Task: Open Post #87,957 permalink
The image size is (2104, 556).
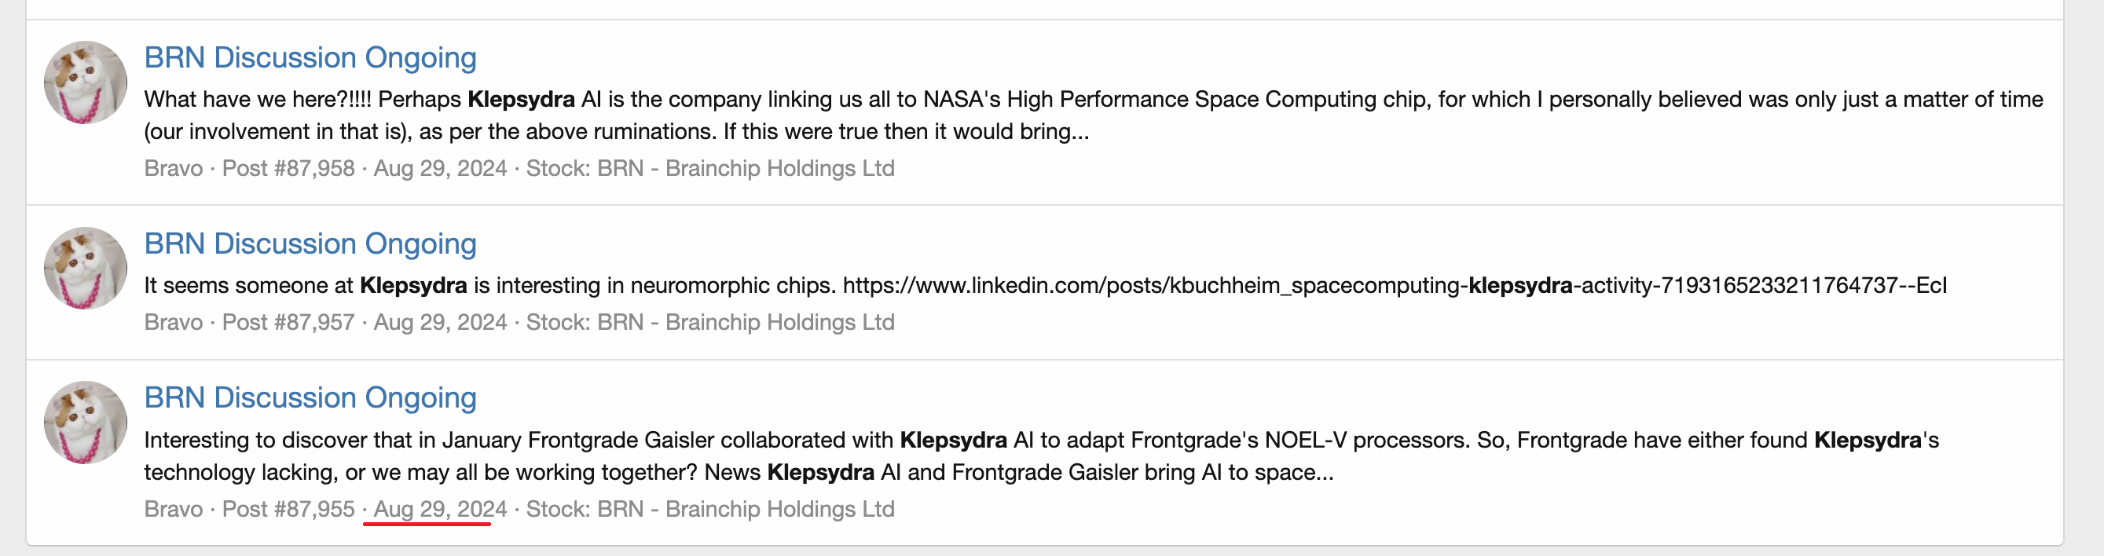Action: point(288,322)
